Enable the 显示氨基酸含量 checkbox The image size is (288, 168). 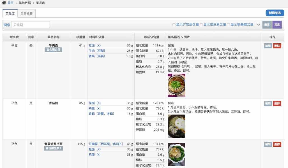[229, 25]
